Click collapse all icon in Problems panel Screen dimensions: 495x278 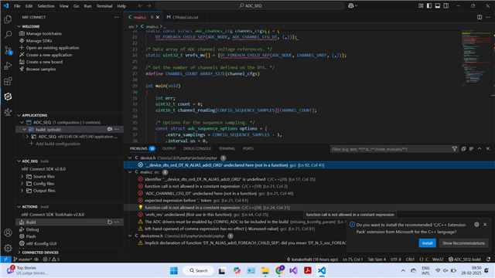tap(463, 149)
